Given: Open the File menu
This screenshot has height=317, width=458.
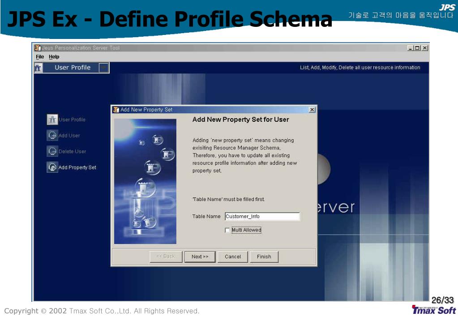Looking at the screenshot, I should [x=40, y=57].
